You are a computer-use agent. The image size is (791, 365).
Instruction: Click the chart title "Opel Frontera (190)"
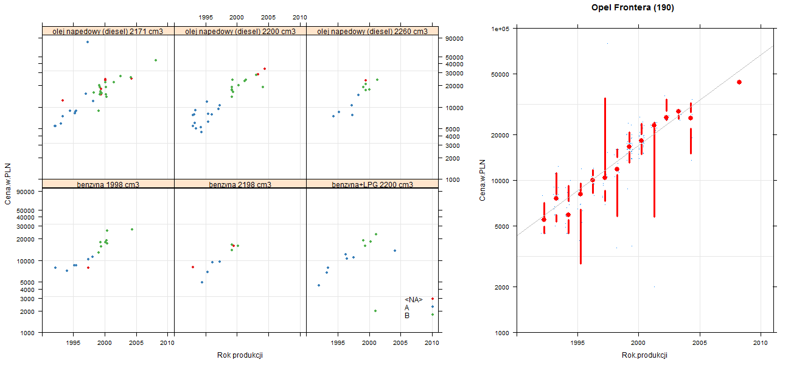coord(633,8)
